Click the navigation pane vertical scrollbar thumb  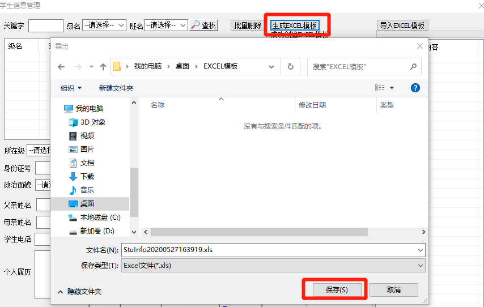134,192
